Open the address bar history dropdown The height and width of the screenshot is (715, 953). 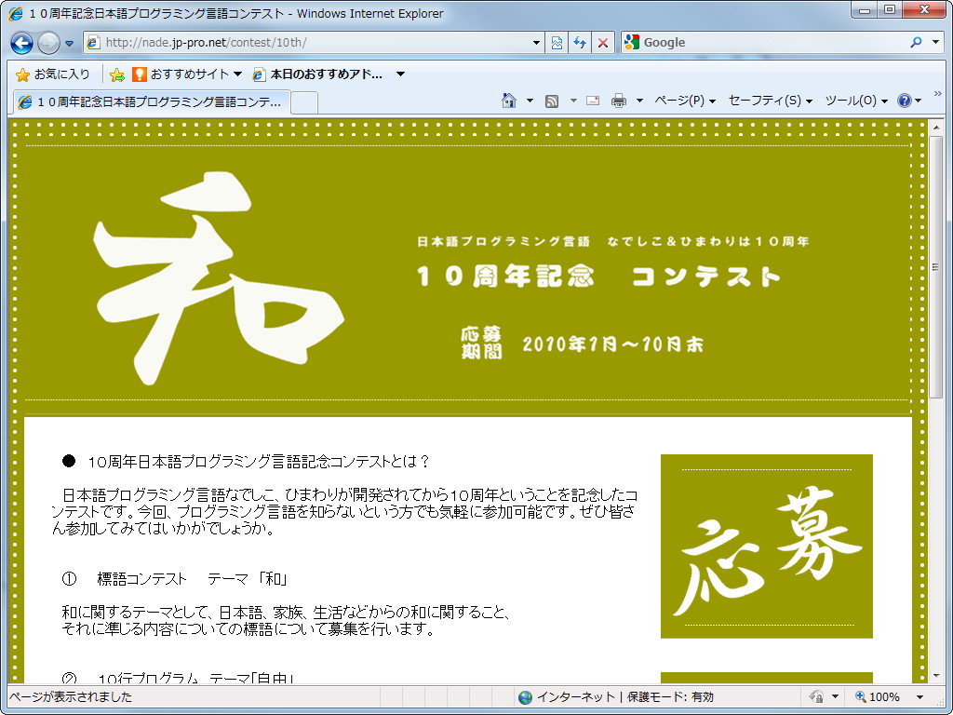click(x=534, y=43)
